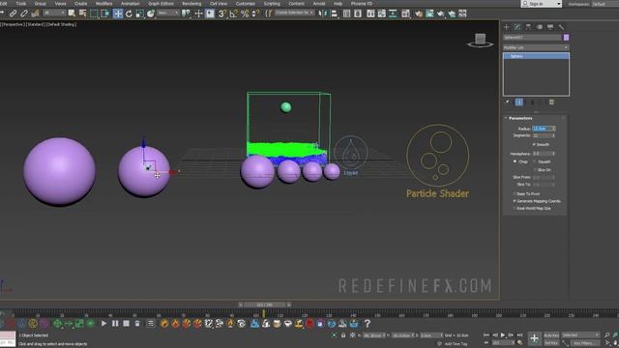619x348 pixels.
Task: Click the first Phoenix FD fire preset icon
Action: pos(164,324)
